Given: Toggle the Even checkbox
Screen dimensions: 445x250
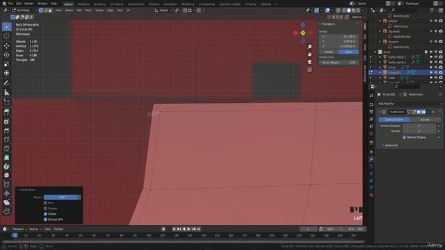Looking at the screenshot, I should coord(45,203).
